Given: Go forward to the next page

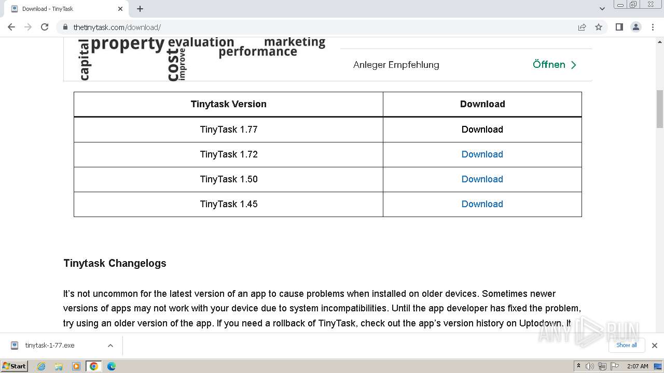Looking at the screenshot, I should point(28,27).
